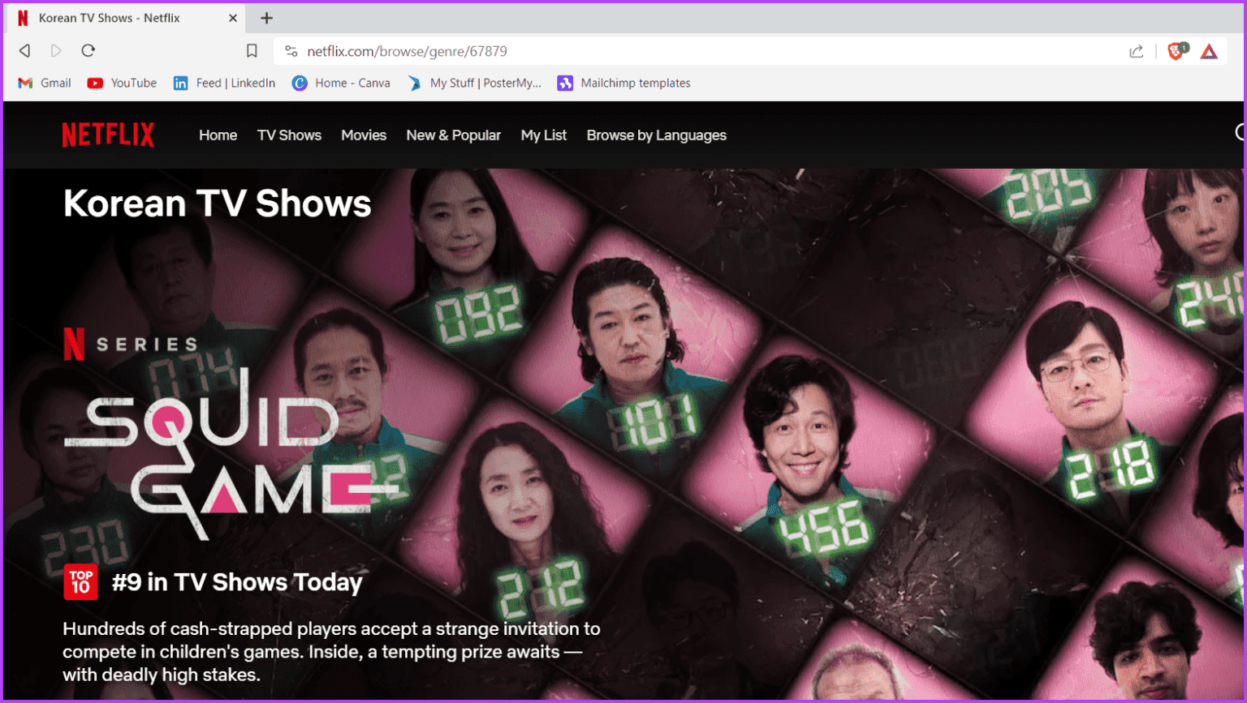The height and width of the screenshot is (703, 1247).
Task: Open the Mailchimp templates bookmark
Action: (623, 83)
